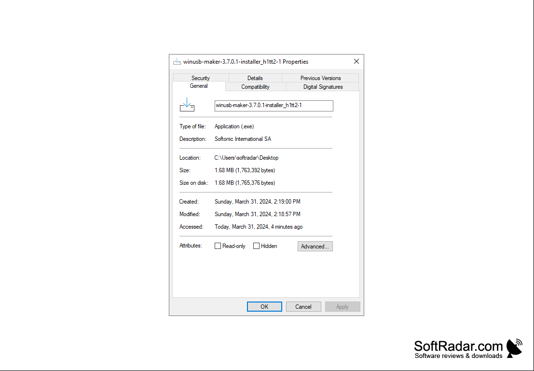Click the 'Location:' label
The width and height of the screenshot is (534, 371).
(x=190, y=158)
